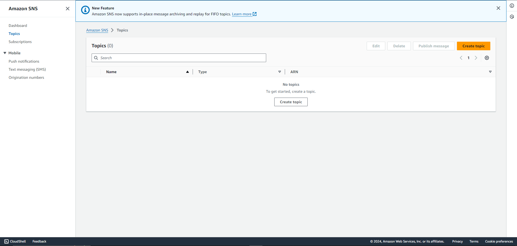
Task: Click the Feedback link in footer
Action: pos(39,241)
